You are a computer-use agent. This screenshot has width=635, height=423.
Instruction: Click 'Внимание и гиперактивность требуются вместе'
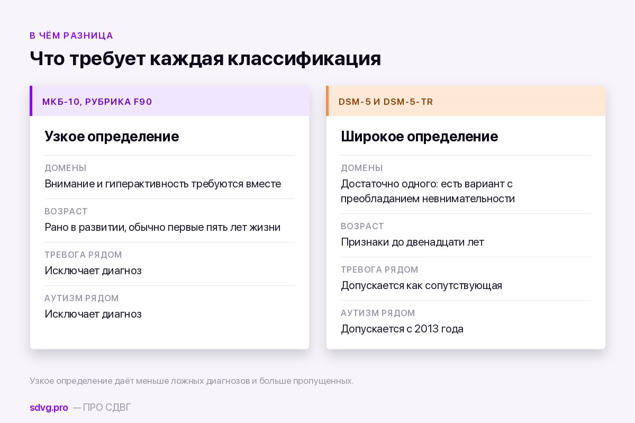pyautogui.click(x=162, y=184)
